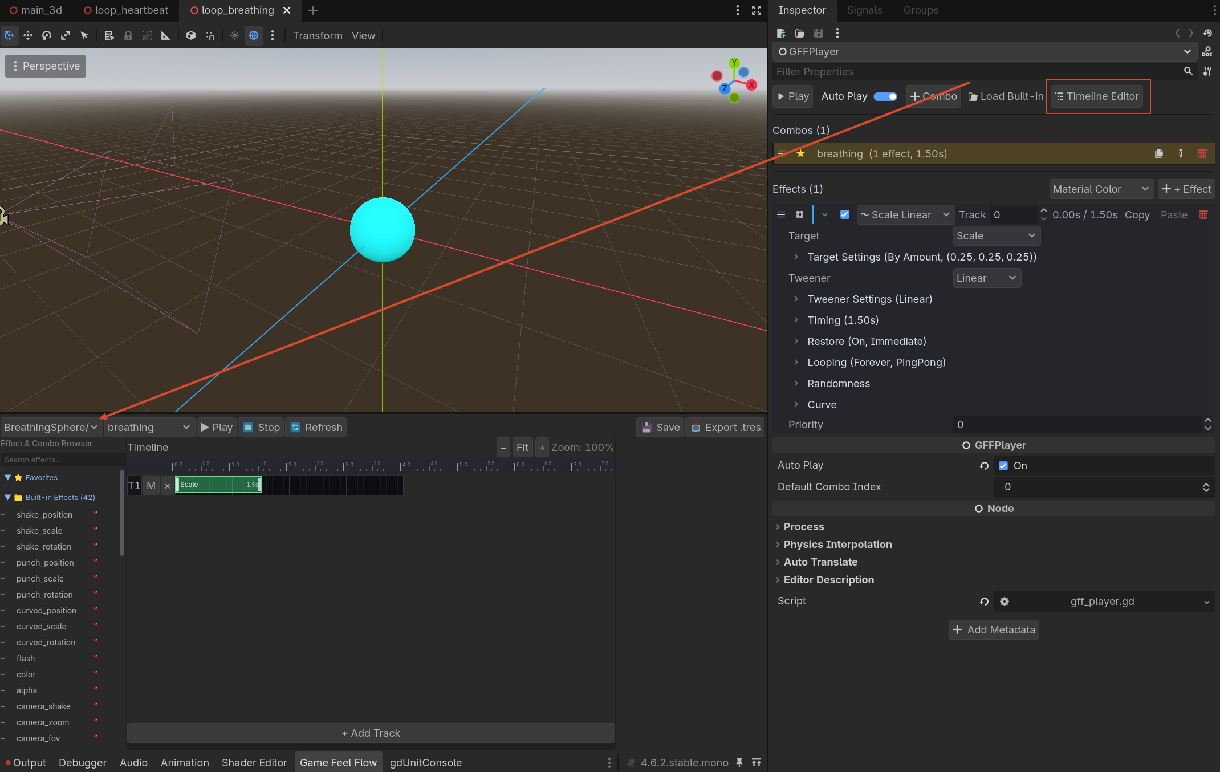Load a resource via the folder icon
Image resolution: width=1220 pixels, height=772 pixels.
tap(800, 33)
